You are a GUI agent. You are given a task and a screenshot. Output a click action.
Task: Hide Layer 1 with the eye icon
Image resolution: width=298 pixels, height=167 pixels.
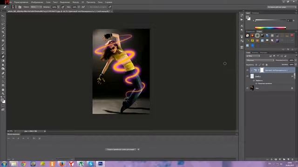247,76
